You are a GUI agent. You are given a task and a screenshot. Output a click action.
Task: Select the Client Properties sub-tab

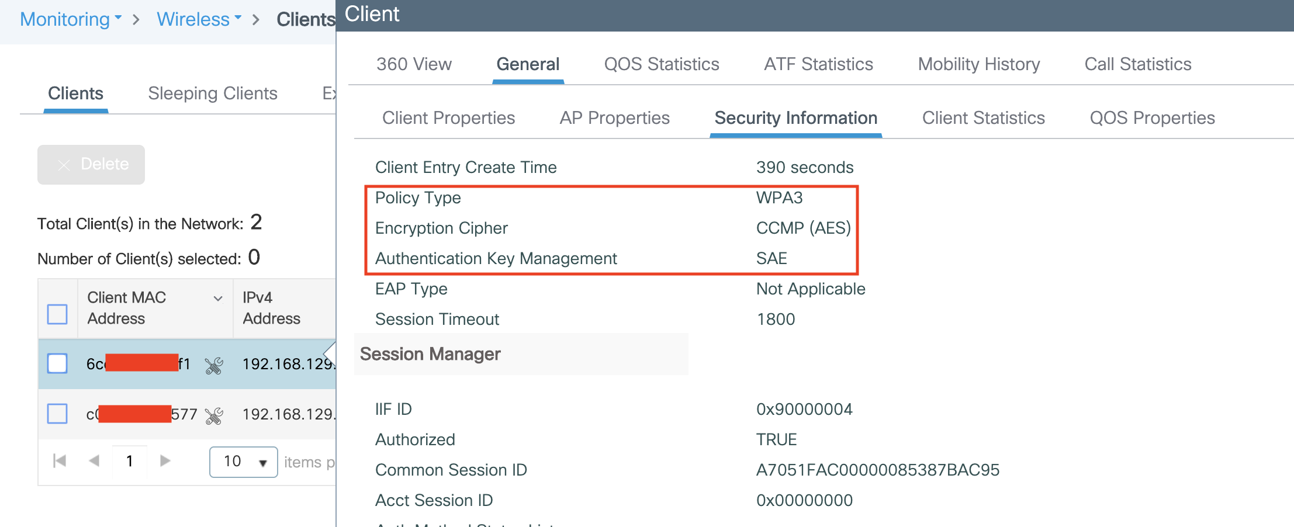(448, 118)
